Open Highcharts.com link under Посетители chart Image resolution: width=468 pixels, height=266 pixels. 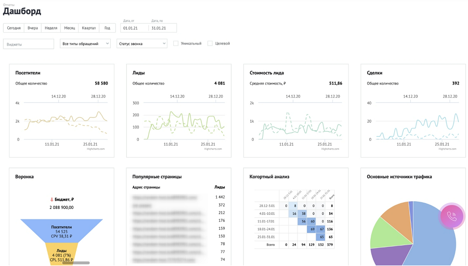(x=96, y=149)
